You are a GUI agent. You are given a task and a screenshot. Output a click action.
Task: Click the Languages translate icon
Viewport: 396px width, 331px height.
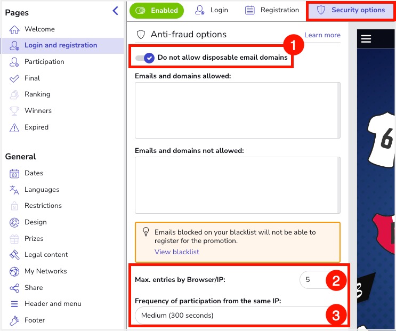tap(14, 190)
